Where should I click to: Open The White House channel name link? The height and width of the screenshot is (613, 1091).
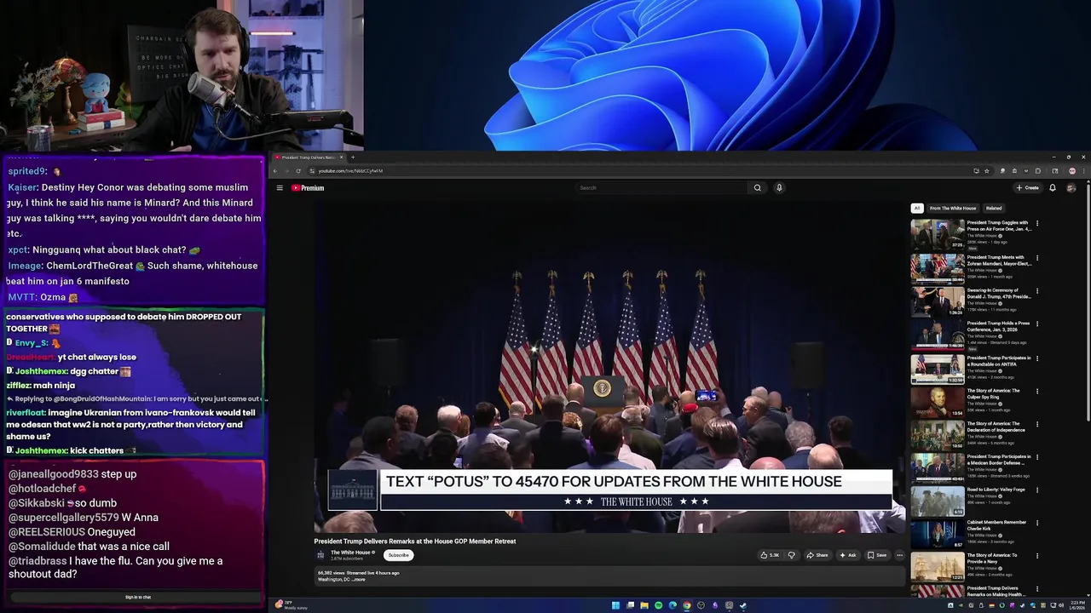(350, 553)
